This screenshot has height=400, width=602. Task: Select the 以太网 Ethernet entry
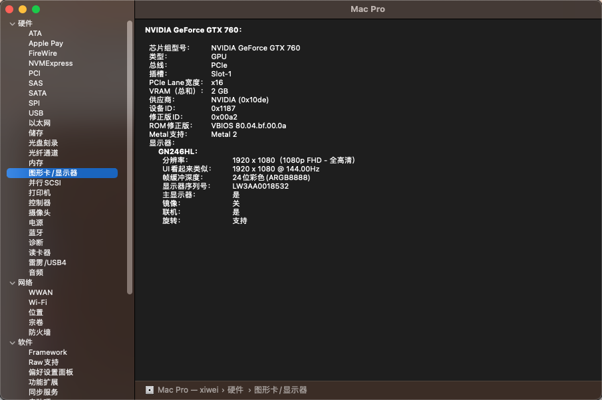(39, 123)
